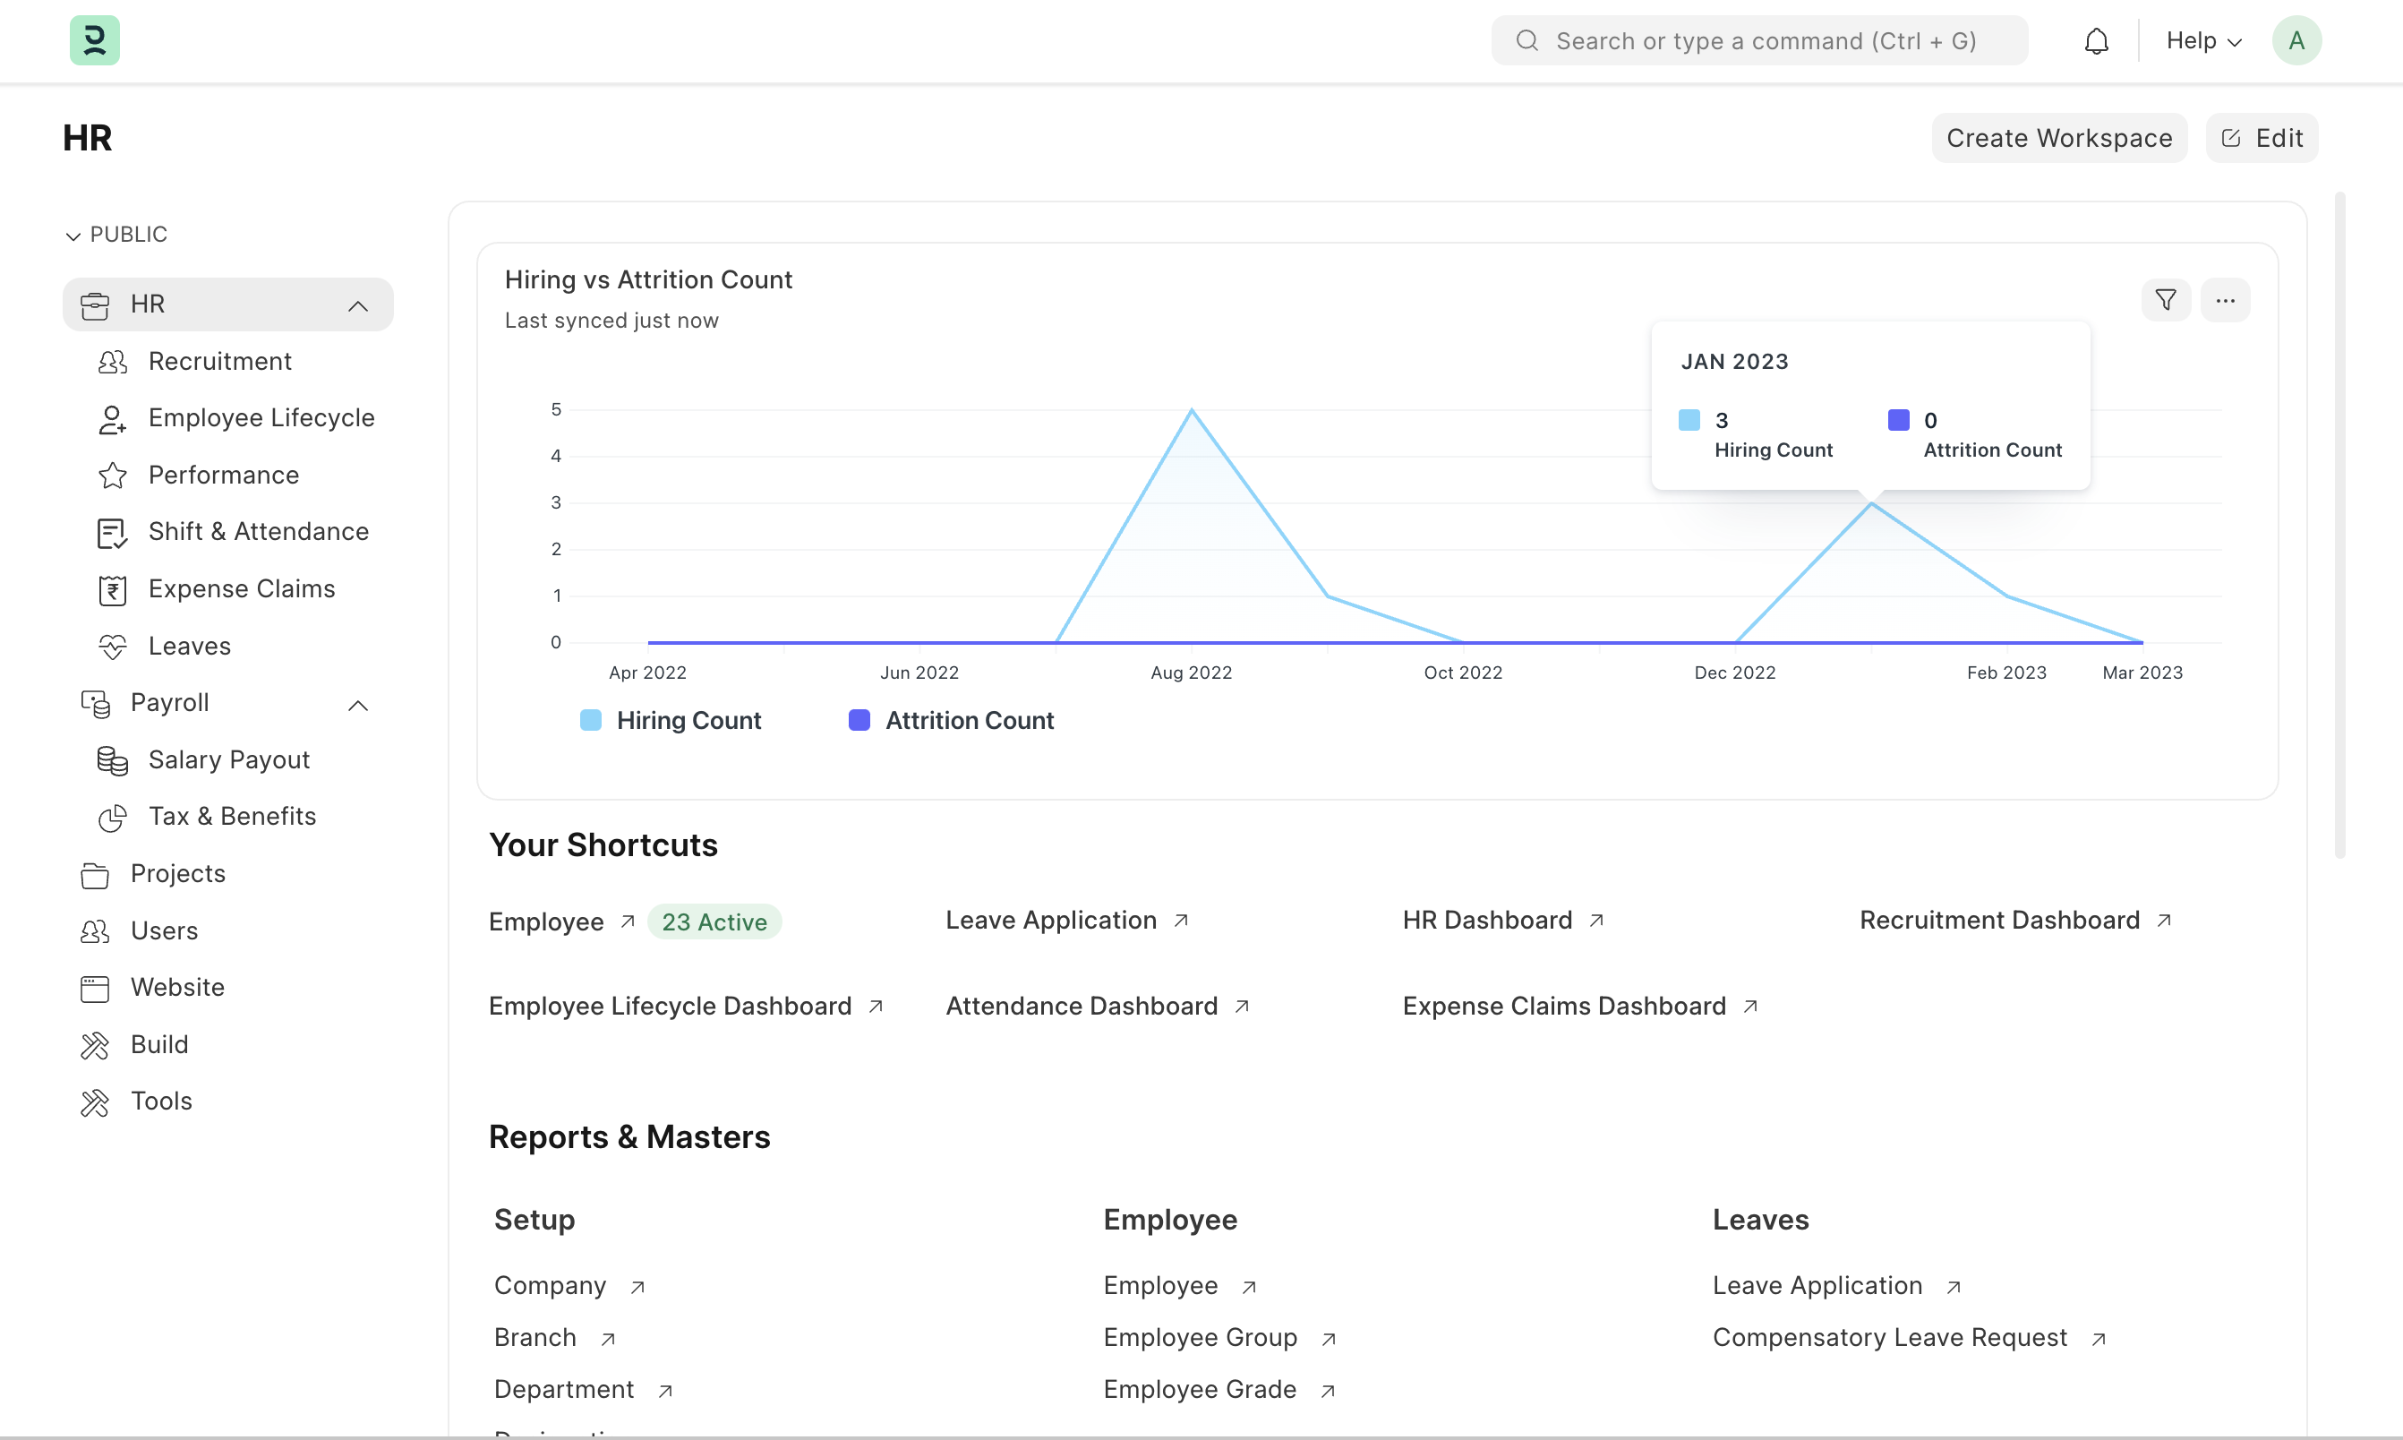This screenshot has height=1440, width=2403.
Task: Open Department under Setup
Action: point(564,1391)
